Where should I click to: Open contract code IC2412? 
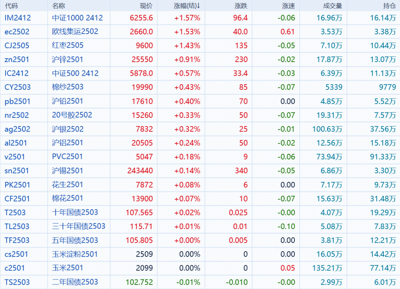coord(17,73)
